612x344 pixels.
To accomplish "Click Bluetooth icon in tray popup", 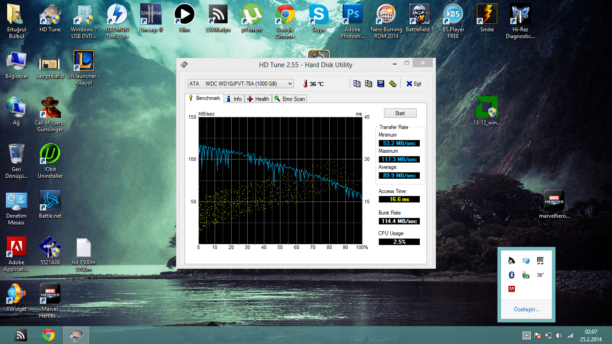I will tap(512, 275).
